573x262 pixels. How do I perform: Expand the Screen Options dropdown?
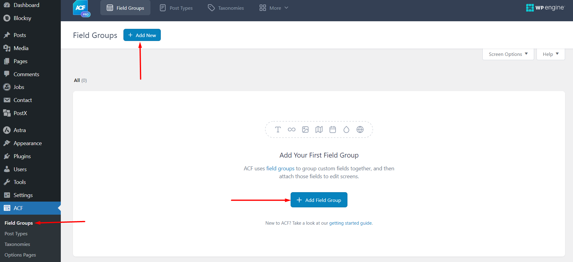point(508,54)
